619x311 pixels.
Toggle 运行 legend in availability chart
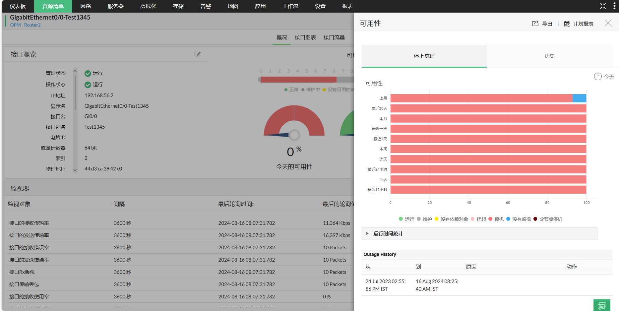(x=406, y=219)
